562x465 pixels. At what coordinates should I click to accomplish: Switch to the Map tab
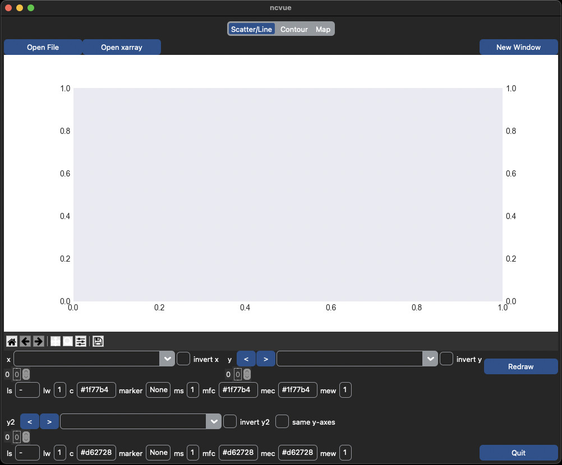pos(323,29)
